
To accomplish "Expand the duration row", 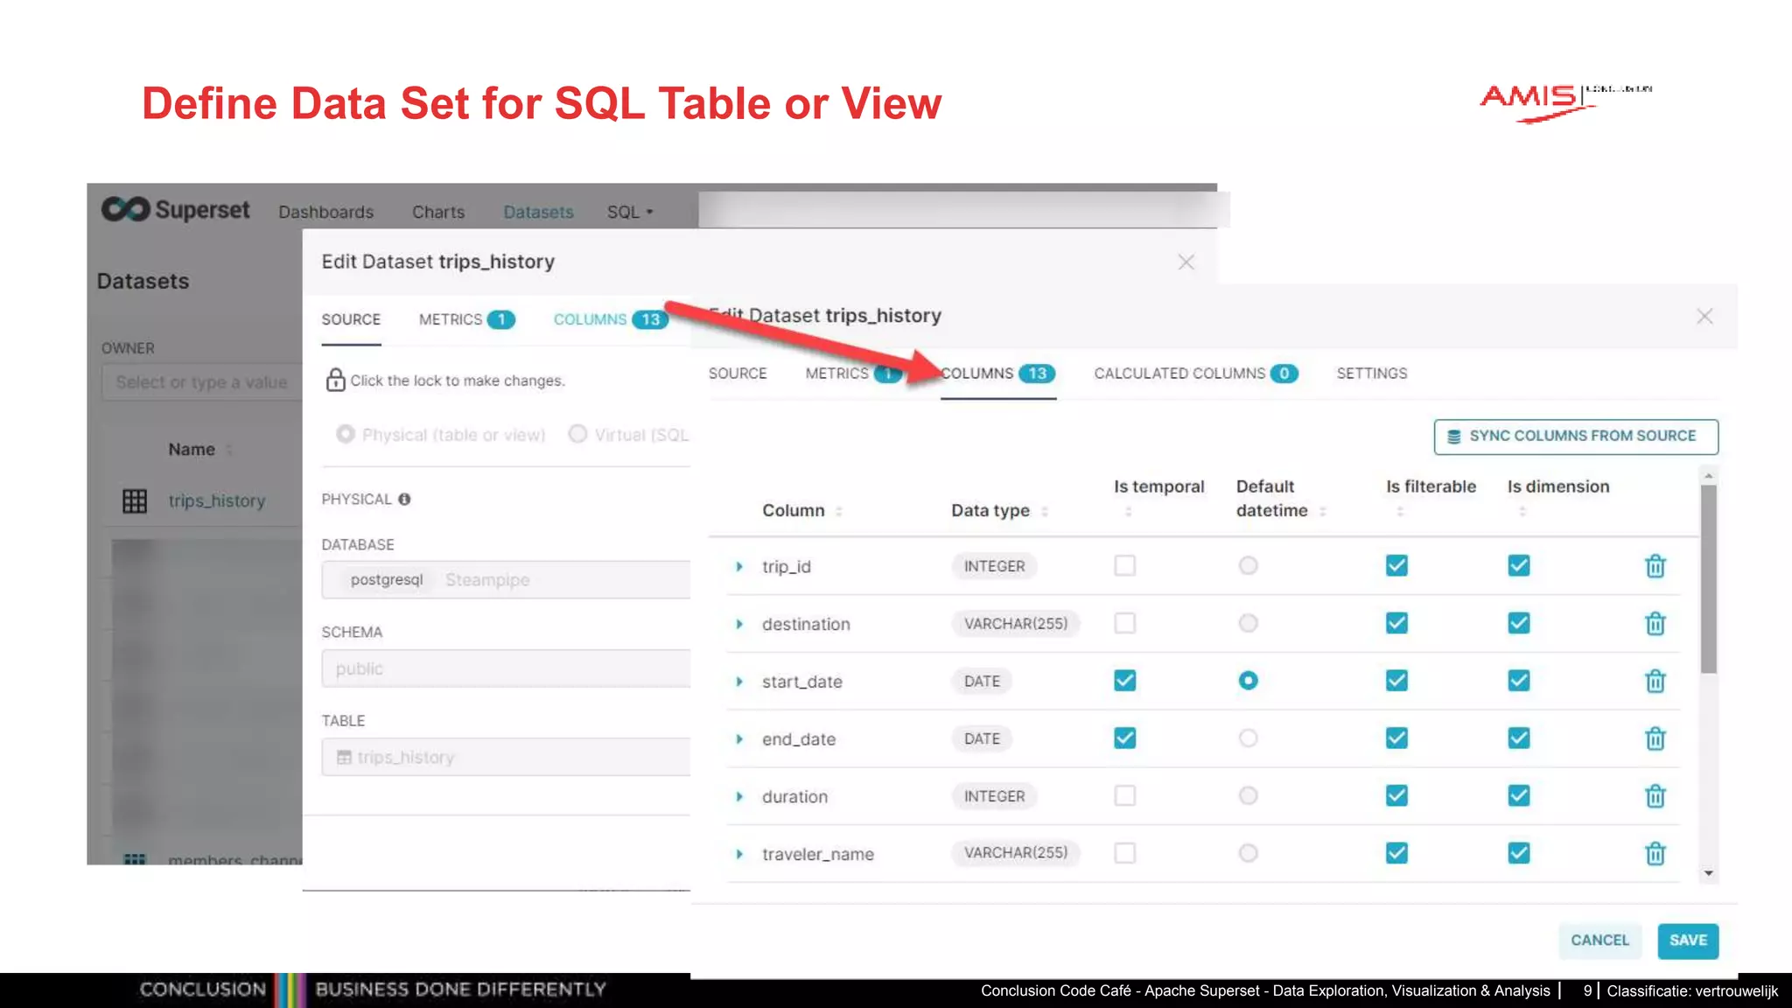I will pos(739,796).
